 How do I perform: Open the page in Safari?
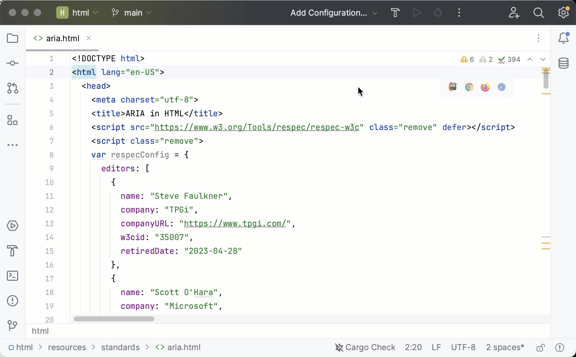(501, 87)
